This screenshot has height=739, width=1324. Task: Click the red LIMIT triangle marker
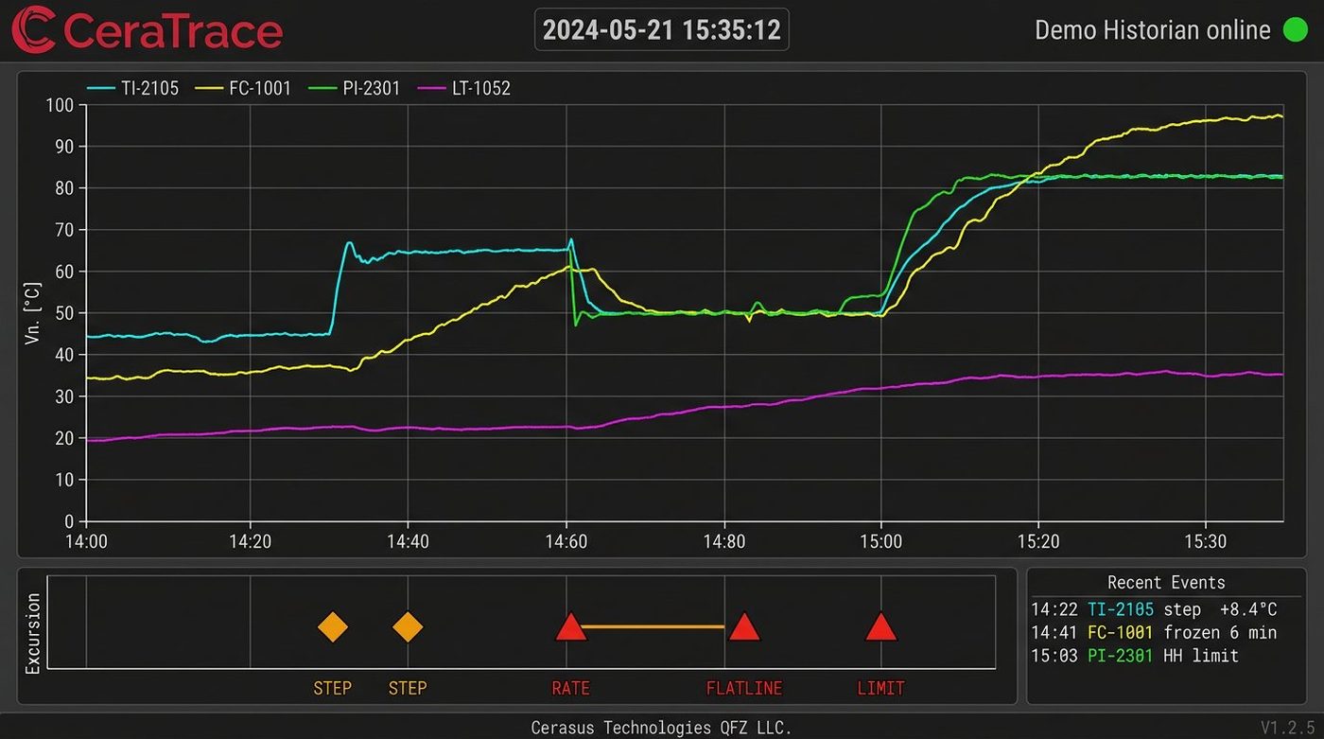click(880, 627)
